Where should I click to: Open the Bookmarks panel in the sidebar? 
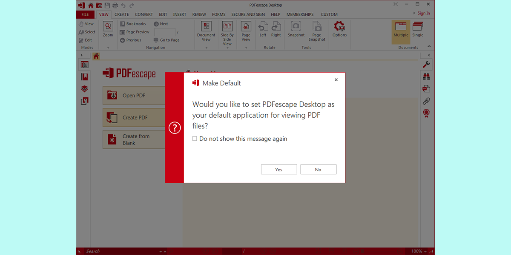(84, 76)
